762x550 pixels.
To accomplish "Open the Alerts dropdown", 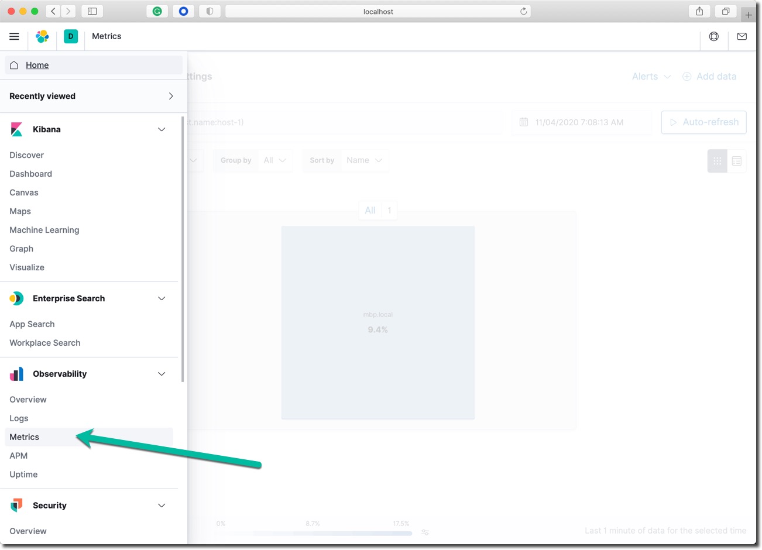I will (x=651, y=77).
